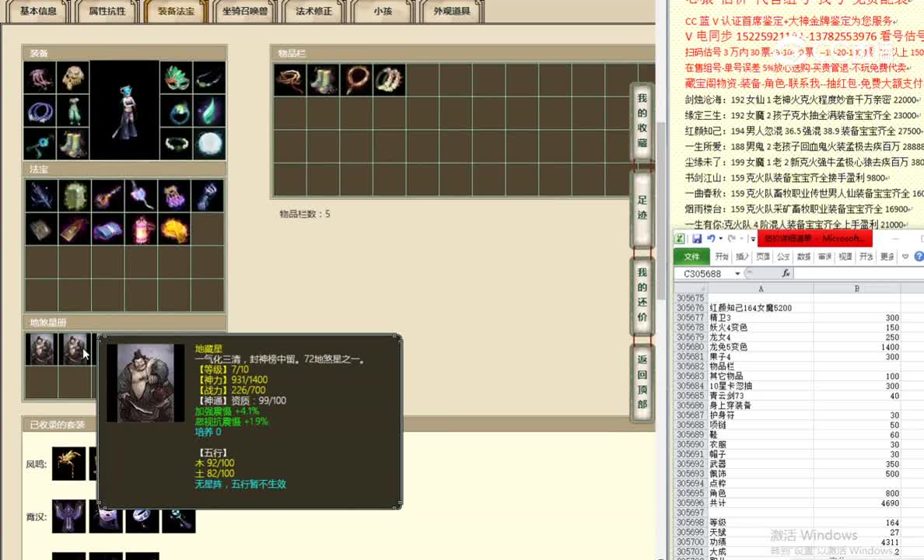
Task: Click the boots icon in the equipment panel
Action: click(74, 145)
